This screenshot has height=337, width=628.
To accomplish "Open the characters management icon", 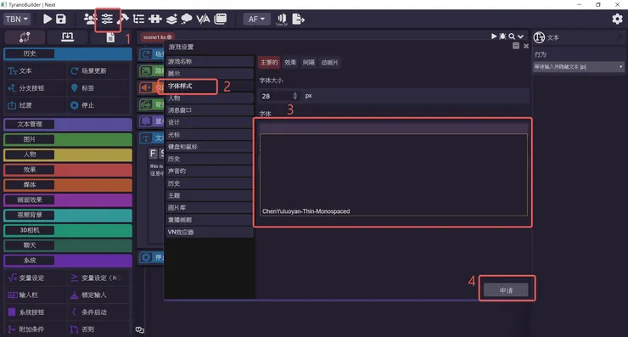I will (x=90, y=19).
